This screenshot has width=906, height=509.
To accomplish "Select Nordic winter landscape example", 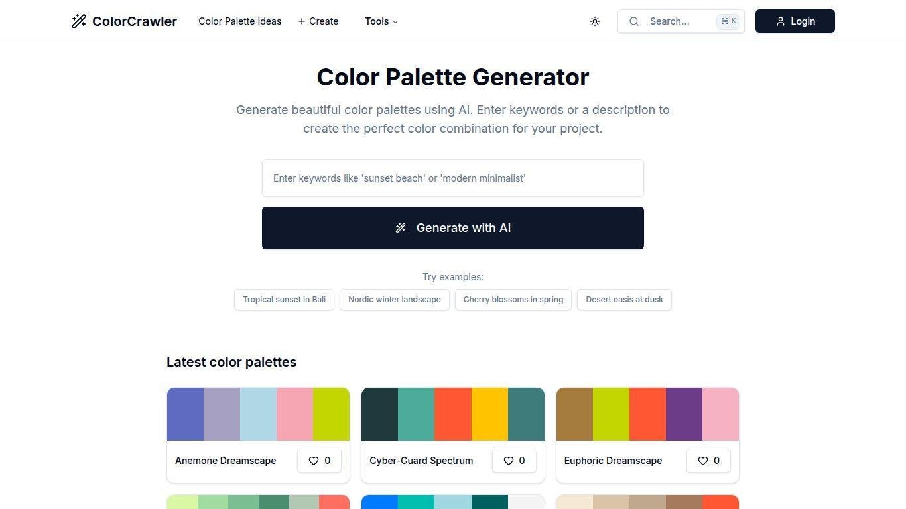I will tap(395, 300).
